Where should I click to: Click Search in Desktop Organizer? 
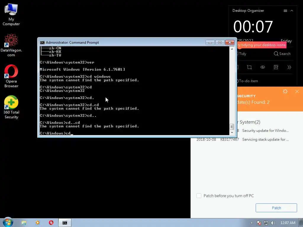point(282,54)
